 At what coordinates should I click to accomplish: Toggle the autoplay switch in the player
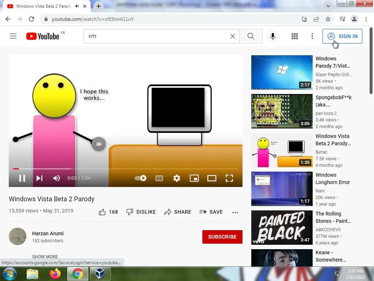(141, 178)
